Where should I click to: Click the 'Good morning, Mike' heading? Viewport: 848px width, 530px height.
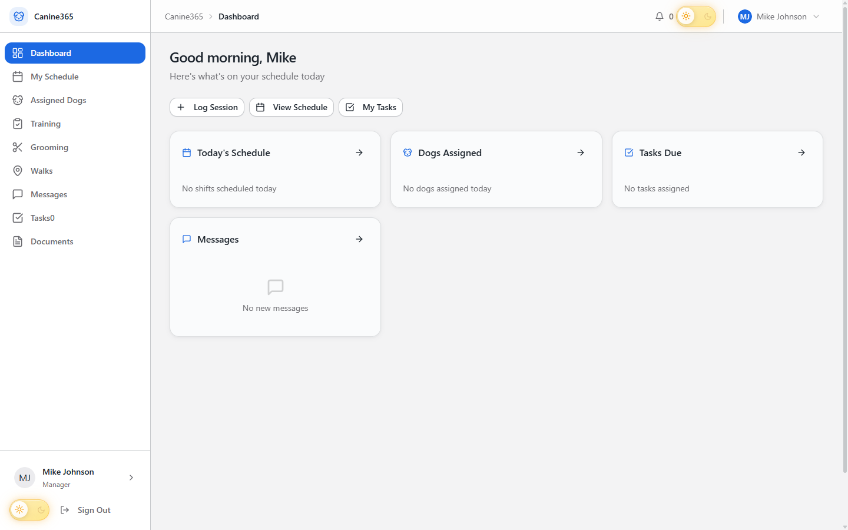click(x=233, y=58)
